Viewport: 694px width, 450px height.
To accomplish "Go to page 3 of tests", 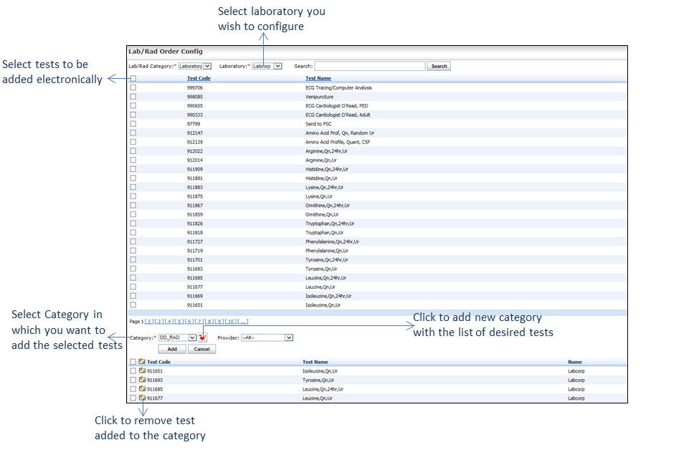I will (159, 321).
